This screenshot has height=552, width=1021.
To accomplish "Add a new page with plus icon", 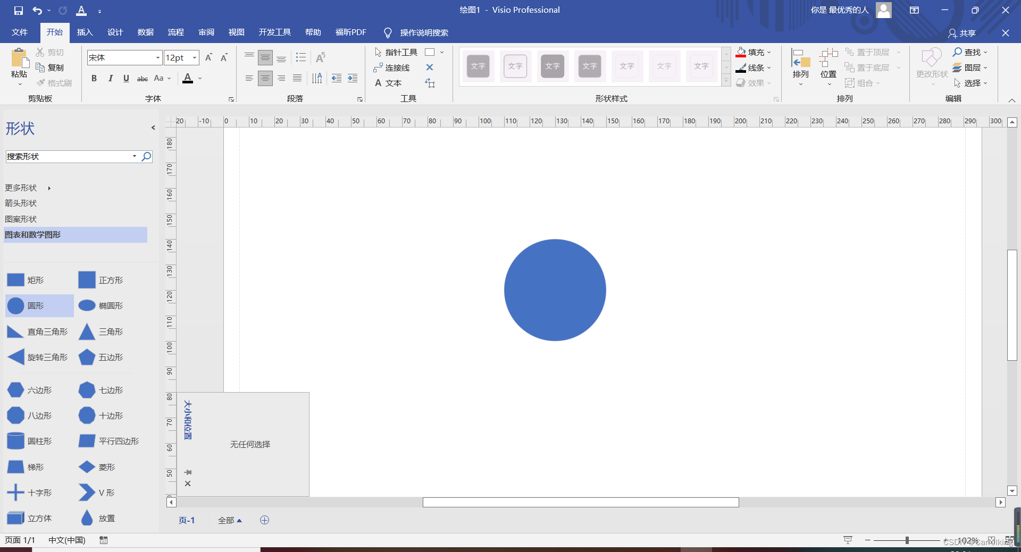I will point(264,520).
